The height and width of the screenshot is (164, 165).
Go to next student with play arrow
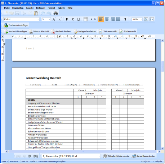pyautogui.click(x=30, y=156)
